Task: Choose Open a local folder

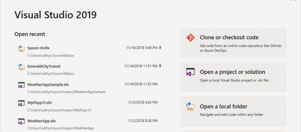Action: click(x=233, y=111)
